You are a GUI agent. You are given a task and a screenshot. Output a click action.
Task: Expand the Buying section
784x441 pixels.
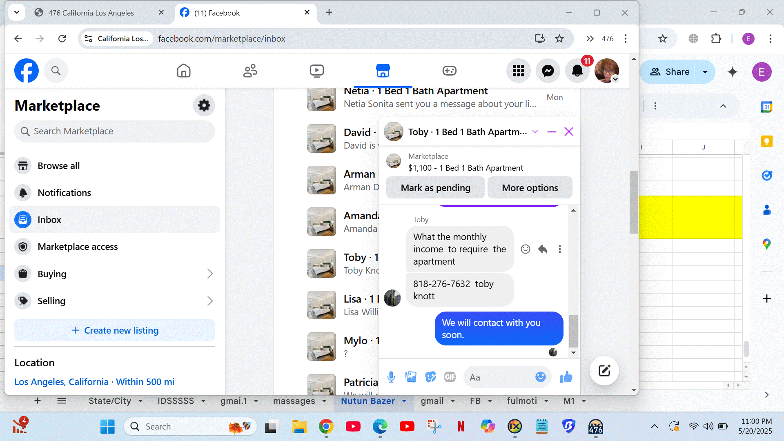[210, 274]
